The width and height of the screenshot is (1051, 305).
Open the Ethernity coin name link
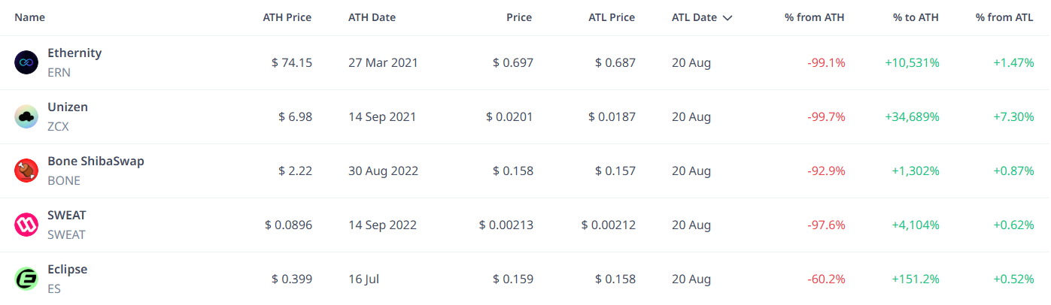pyautogui.click(x=74, y=53)
